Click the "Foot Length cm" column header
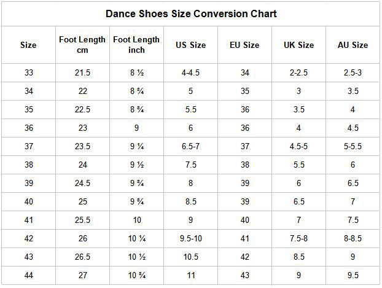This screenshot has width=382, height=288. (x=82, y=45)
